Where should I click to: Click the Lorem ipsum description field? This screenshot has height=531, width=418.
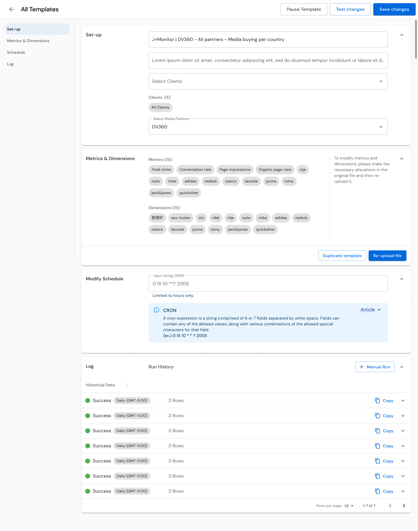click(268, 60)
